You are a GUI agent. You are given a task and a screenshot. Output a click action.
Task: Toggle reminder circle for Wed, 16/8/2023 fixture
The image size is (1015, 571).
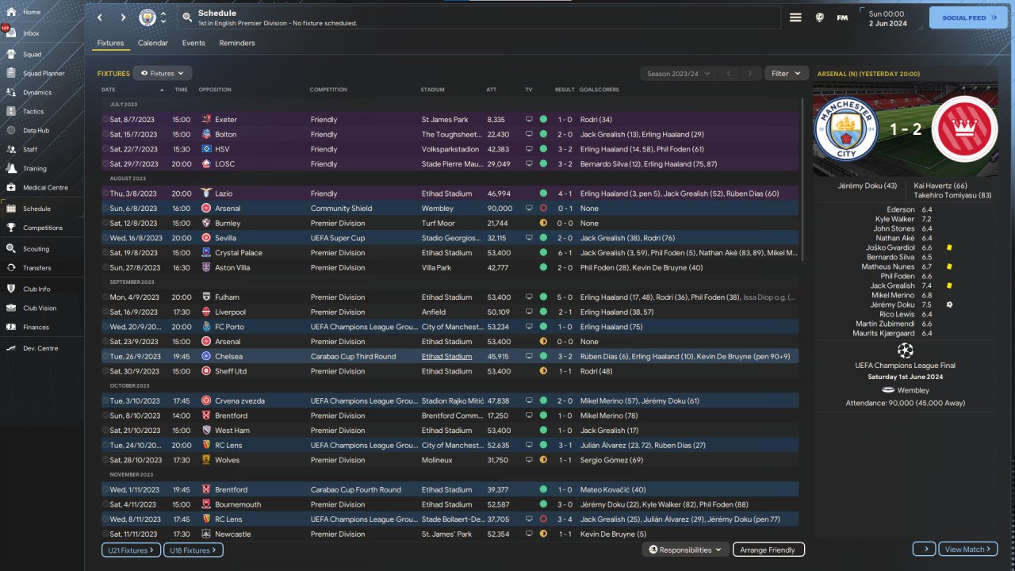[105, 238]
